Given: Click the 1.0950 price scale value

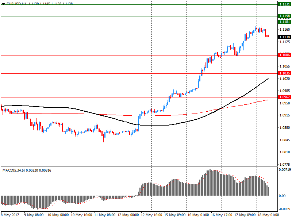Looking at the screenshot, I should pos(285,103).
